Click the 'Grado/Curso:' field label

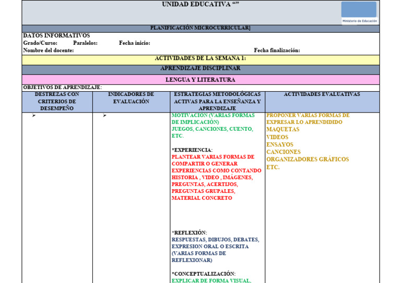pos(40,43)
